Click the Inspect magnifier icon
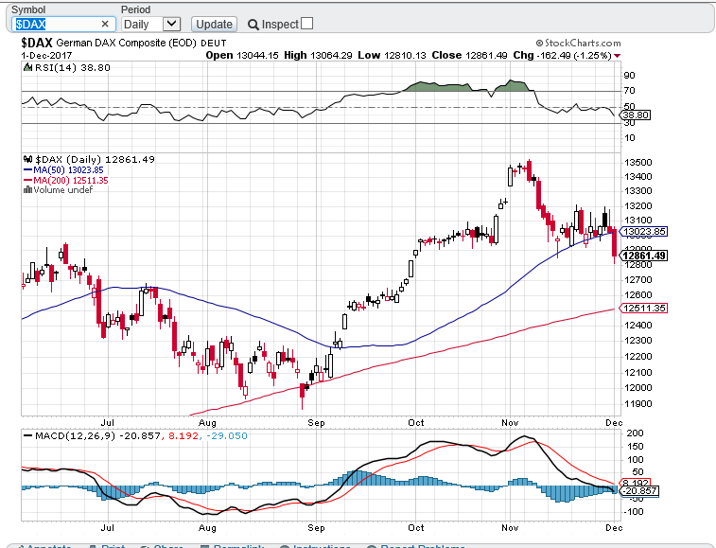The width and height of the screenshot is (716, 548). point(253,25)
